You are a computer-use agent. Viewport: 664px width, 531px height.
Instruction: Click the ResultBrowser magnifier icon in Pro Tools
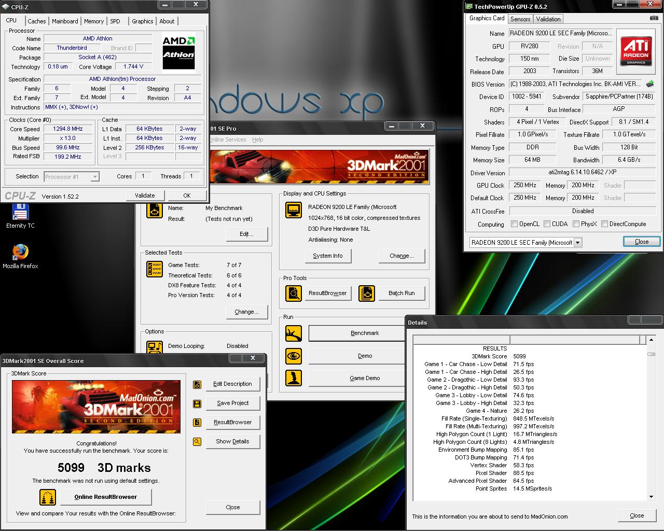[x=294, y=294]
